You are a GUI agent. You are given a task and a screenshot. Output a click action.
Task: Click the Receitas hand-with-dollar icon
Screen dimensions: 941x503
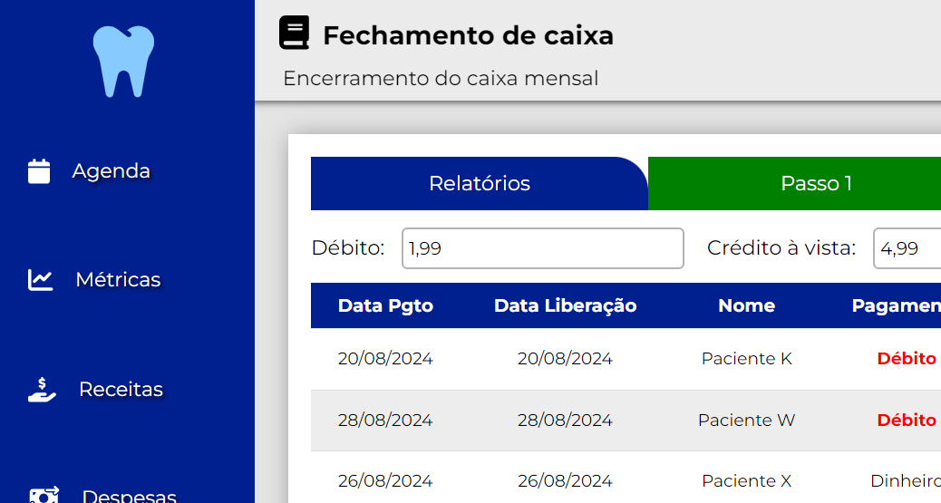pos(42,390)
